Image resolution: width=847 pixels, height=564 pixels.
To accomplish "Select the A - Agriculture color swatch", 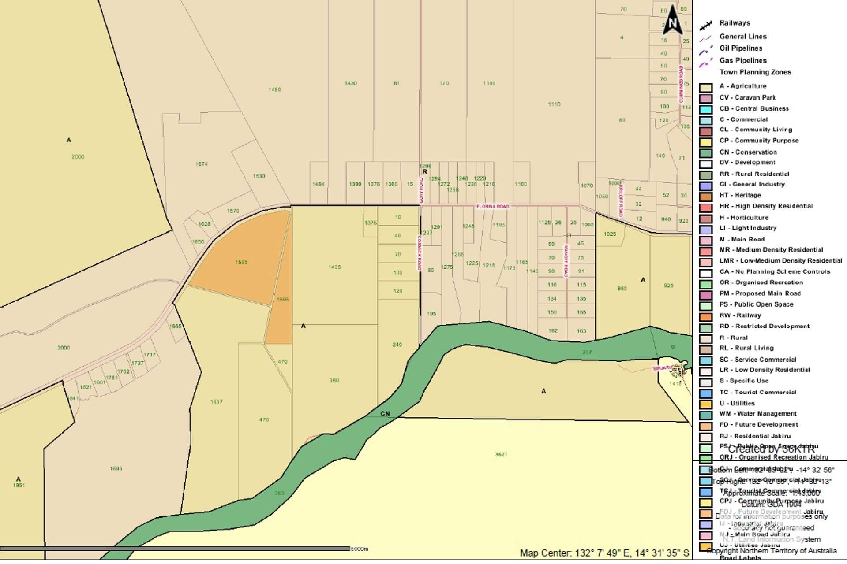I will [x=706, y=88].
